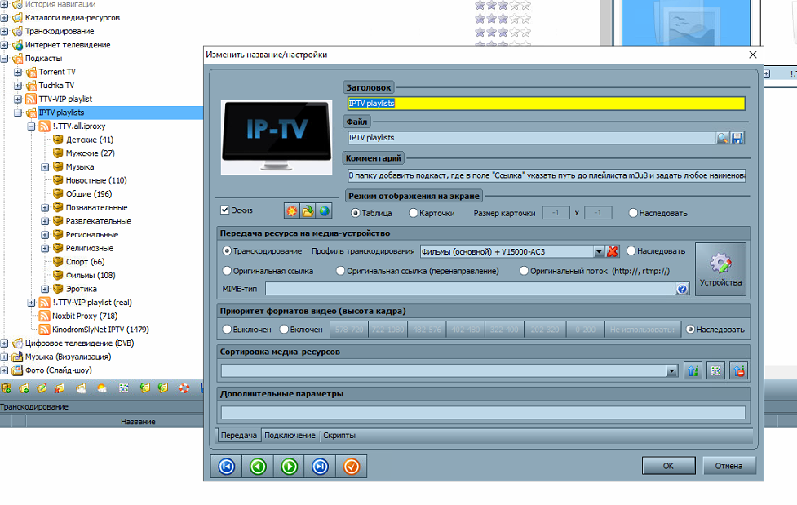Toggle the Эскиз checkbox

click(x=225, y=210)
